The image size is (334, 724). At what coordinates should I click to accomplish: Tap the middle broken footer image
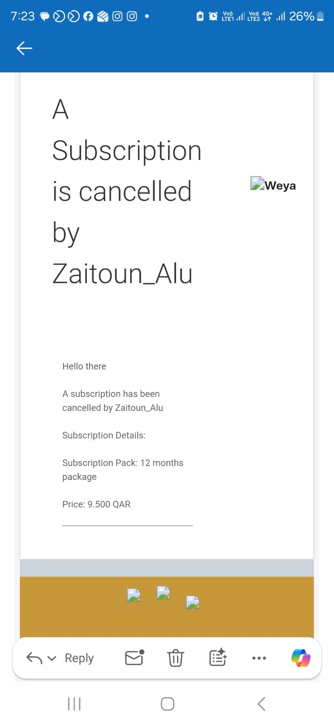pyautogui.click(x=163, y=592)
